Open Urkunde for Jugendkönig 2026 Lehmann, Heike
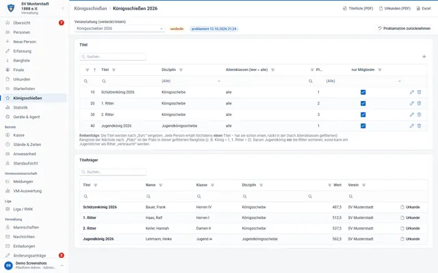Image resolution: width=438 pixels, height=273 pixels. pyautogui.click(x=410, y=239)
